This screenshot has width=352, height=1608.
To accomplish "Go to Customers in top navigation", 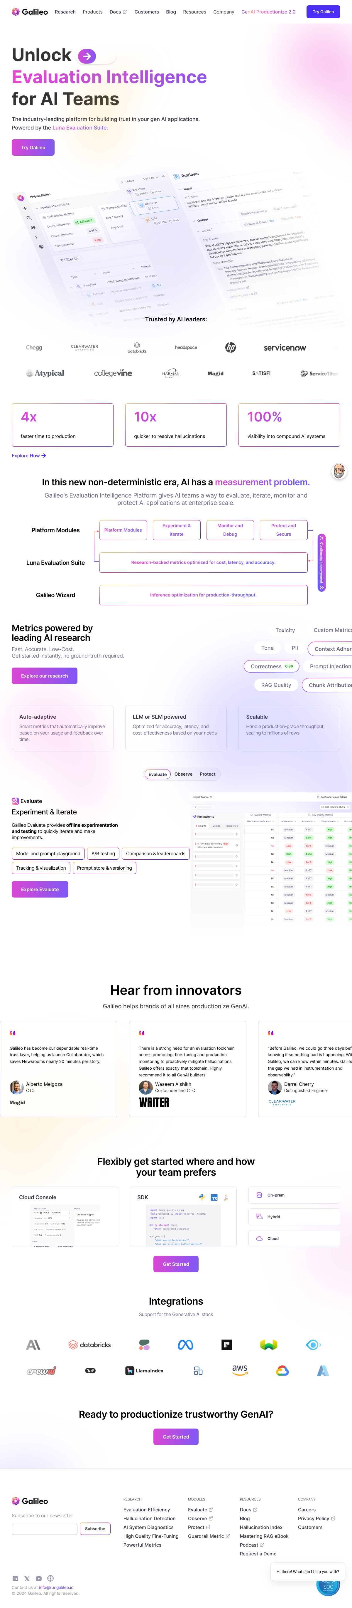I will click(x=146, y=12).
